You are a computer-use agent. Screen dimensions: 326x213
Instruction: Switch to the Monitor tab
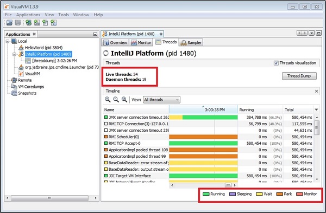(141, 42)
